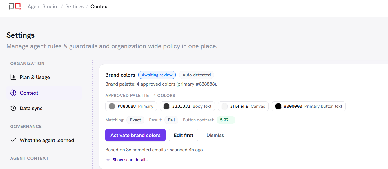The width and height of the screenshot is (388, 169).
Task: Click the Awaiting review badge
Action: (x=157, y=75)
